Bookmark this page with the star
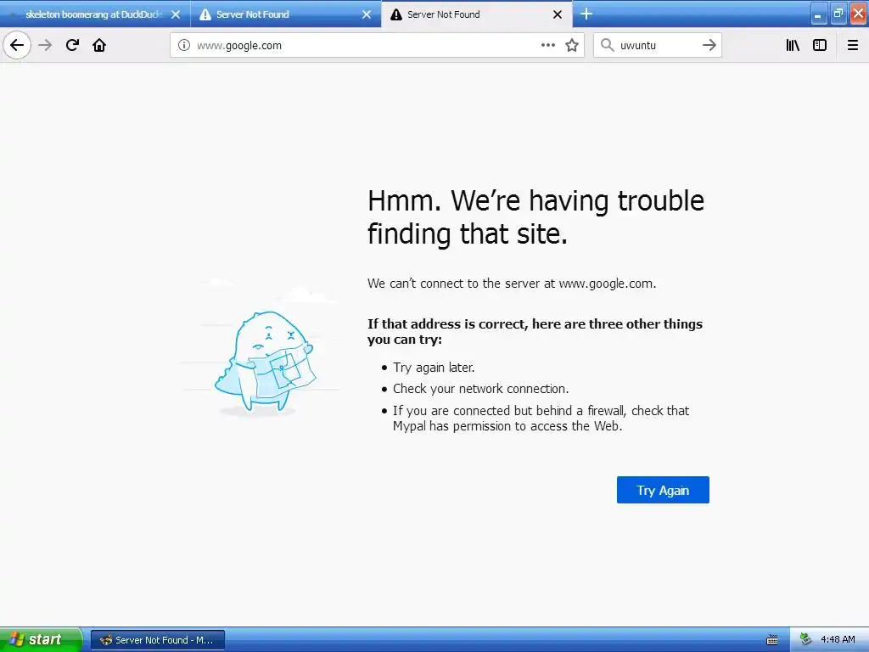This screenshot has width=869, height=652. [572, 45]
